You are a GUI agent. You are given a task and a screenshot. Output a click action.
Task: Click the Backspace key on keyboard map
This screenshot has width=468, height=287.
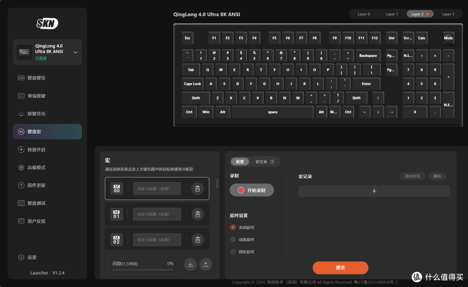pos(368,55)
